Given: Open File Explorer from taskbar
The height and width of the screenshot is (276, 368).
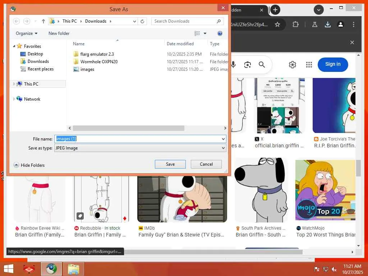Looking at the screenshot, I should pos(73,269).
